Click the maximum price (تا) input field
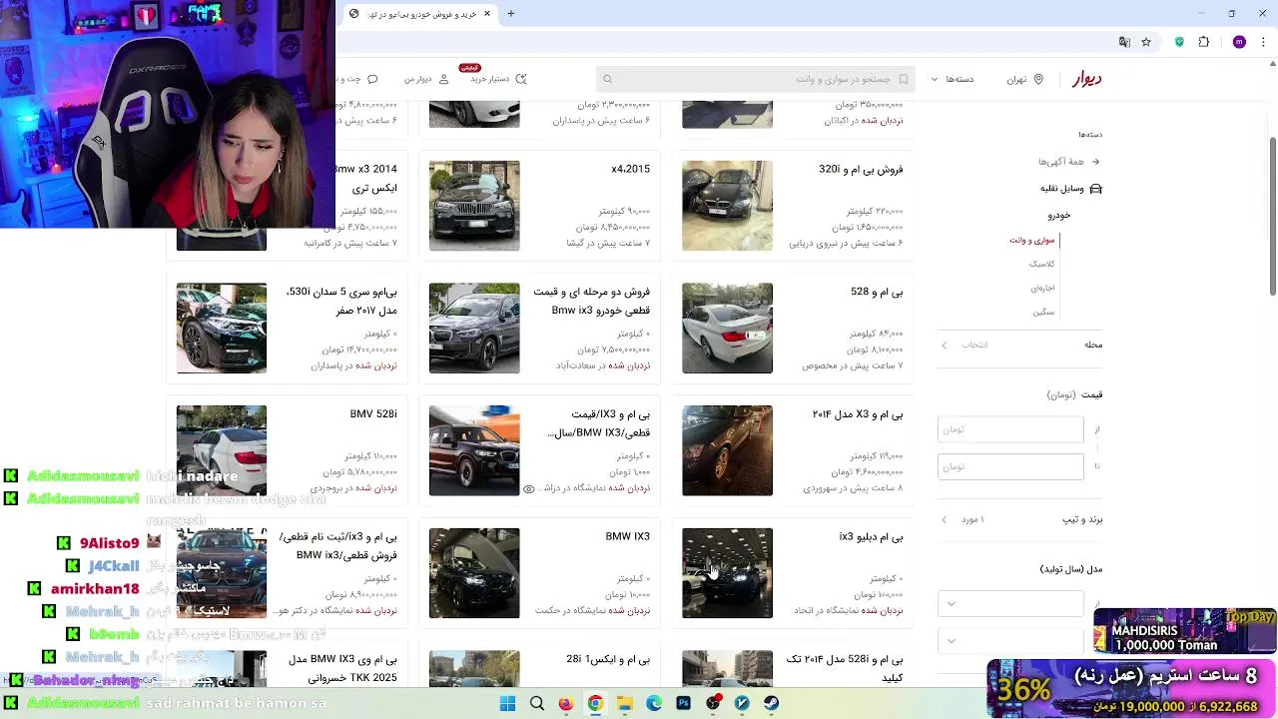The image size is (1278, 719). click(x=1010, y=466)
